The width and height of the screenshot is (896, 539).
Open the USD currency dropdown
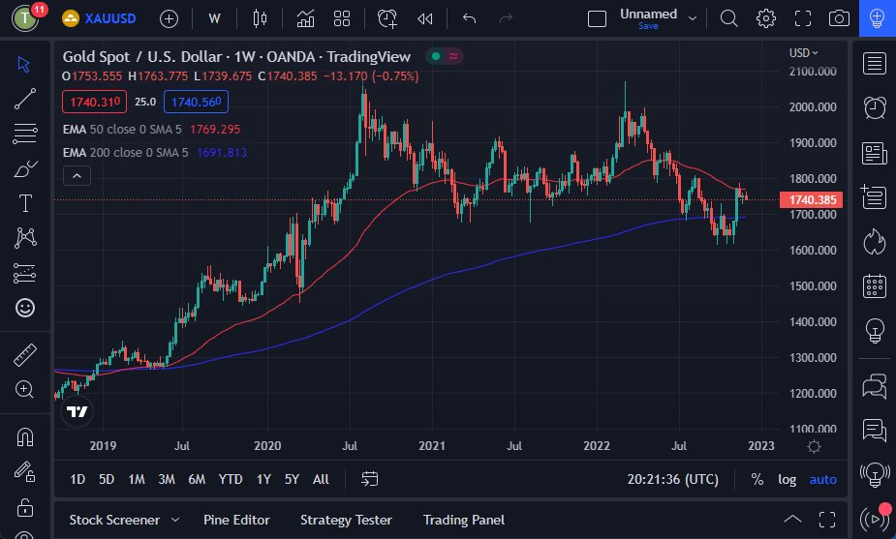(x=803, y=53)
